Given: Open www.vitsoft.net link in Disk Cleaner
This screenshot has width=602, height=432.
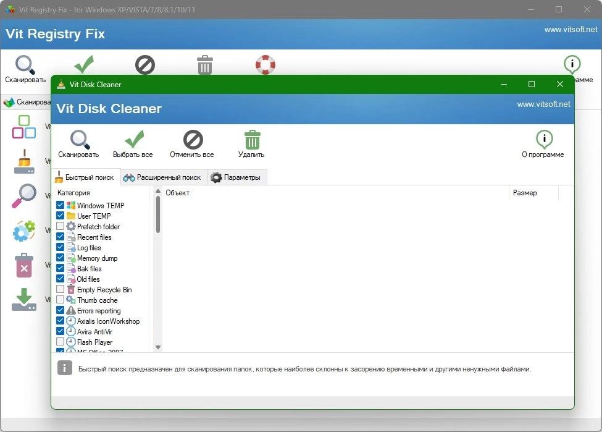Looking at the screenshot, I should pos(543,104).
